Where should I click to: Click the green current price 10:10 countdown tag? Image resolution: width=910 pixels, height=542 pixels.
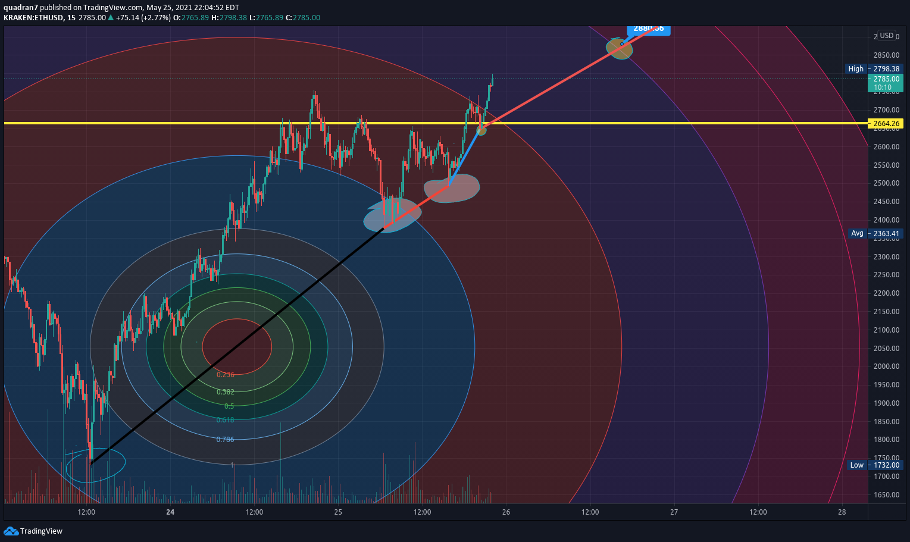pyautogui.click(x=886, y=83)
